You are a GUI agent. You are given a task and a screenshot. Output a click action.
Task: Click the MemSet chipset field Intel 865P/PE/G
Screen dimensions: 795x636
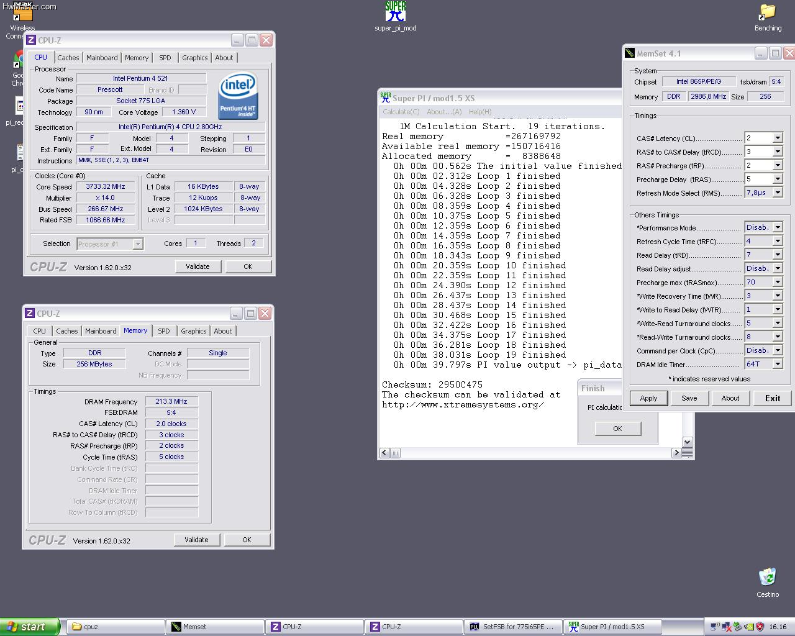[x=699, y=81]
